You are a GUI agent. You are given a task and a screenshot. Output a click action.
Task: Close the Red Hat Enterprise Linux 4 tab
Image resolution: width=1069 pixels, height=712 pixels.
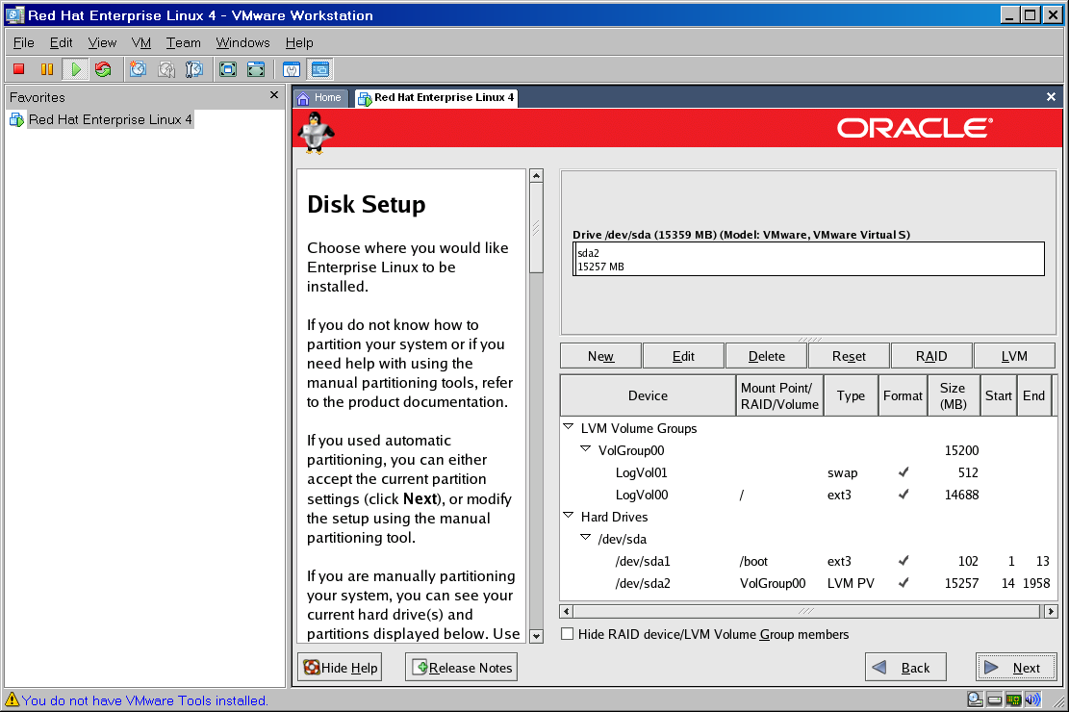(1051, 97)
